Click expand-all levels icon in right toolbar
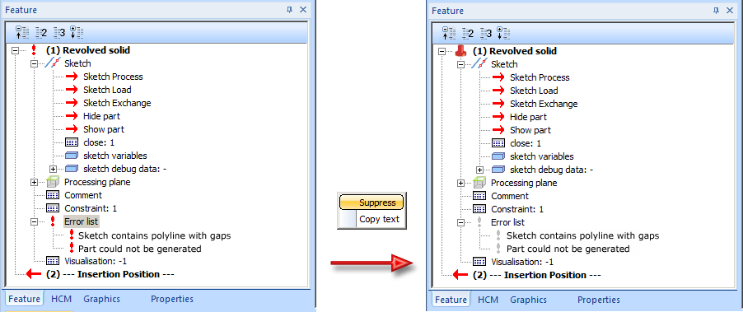The height and width of the screenshot is (312, 743). pos(502,33)
